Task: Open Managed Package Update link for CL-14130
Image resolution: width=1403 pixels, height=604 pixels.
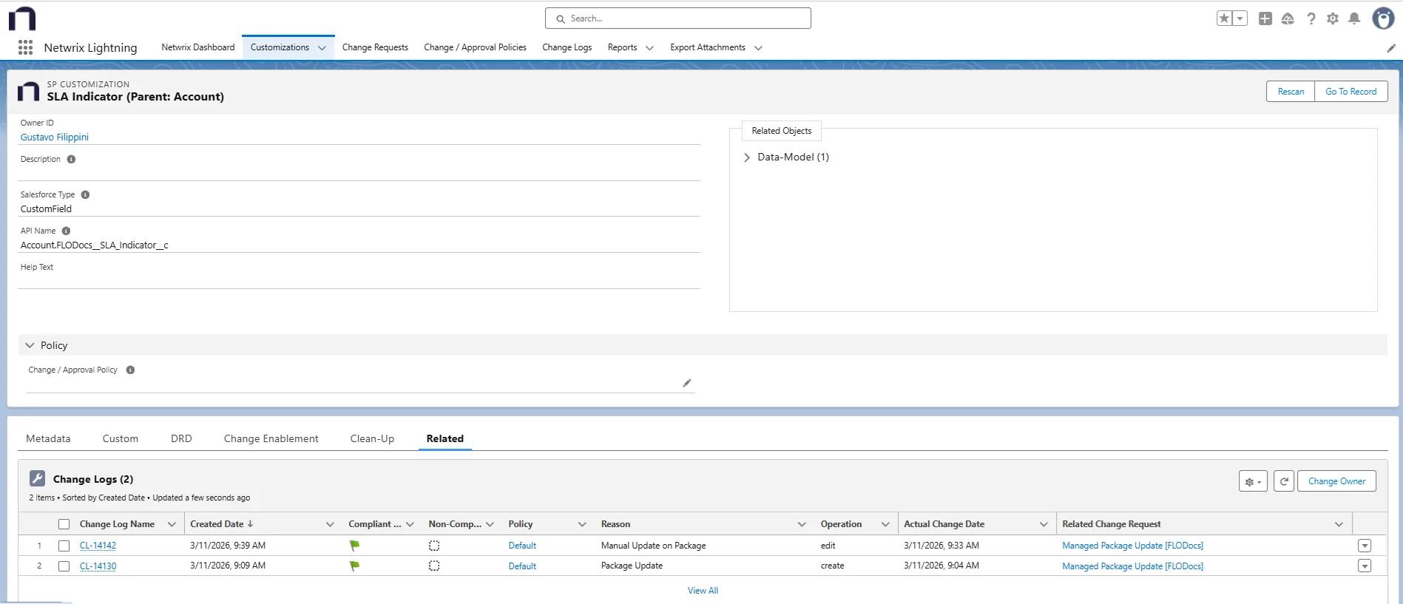Action: coord(1132,566)
